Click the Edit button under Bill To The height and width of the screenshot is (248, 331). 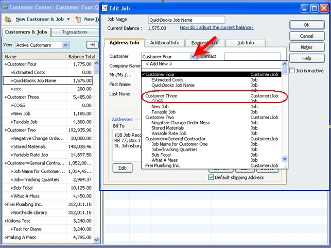coord(122,168)
